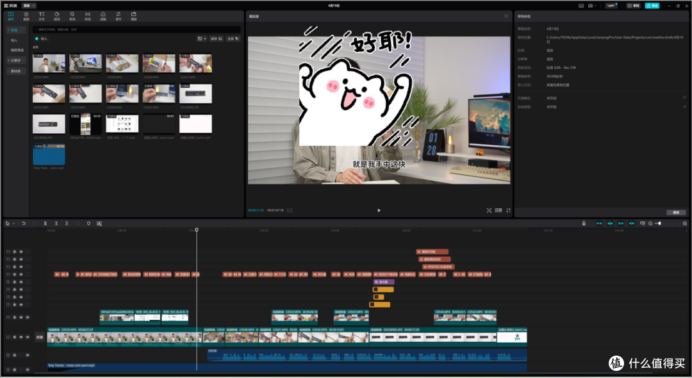This screenshot has height=378, width=692.
Task: Toggle main track magnet in the timeline header
Action: [599, 224]
